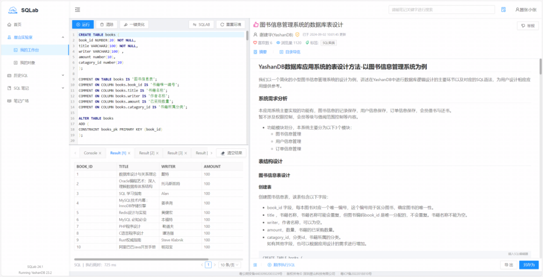The height and width of the screenshot is (277, 543).
Task: Click the eye icon beside 浏览量
Action: (278, 43)
